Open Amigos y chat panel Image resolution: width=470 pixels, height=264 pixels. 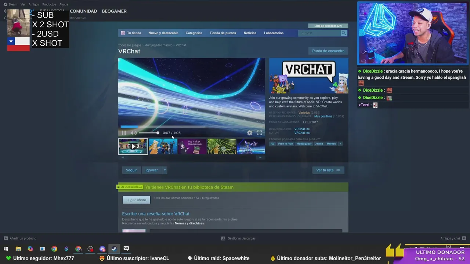click(x=453, y=238)
